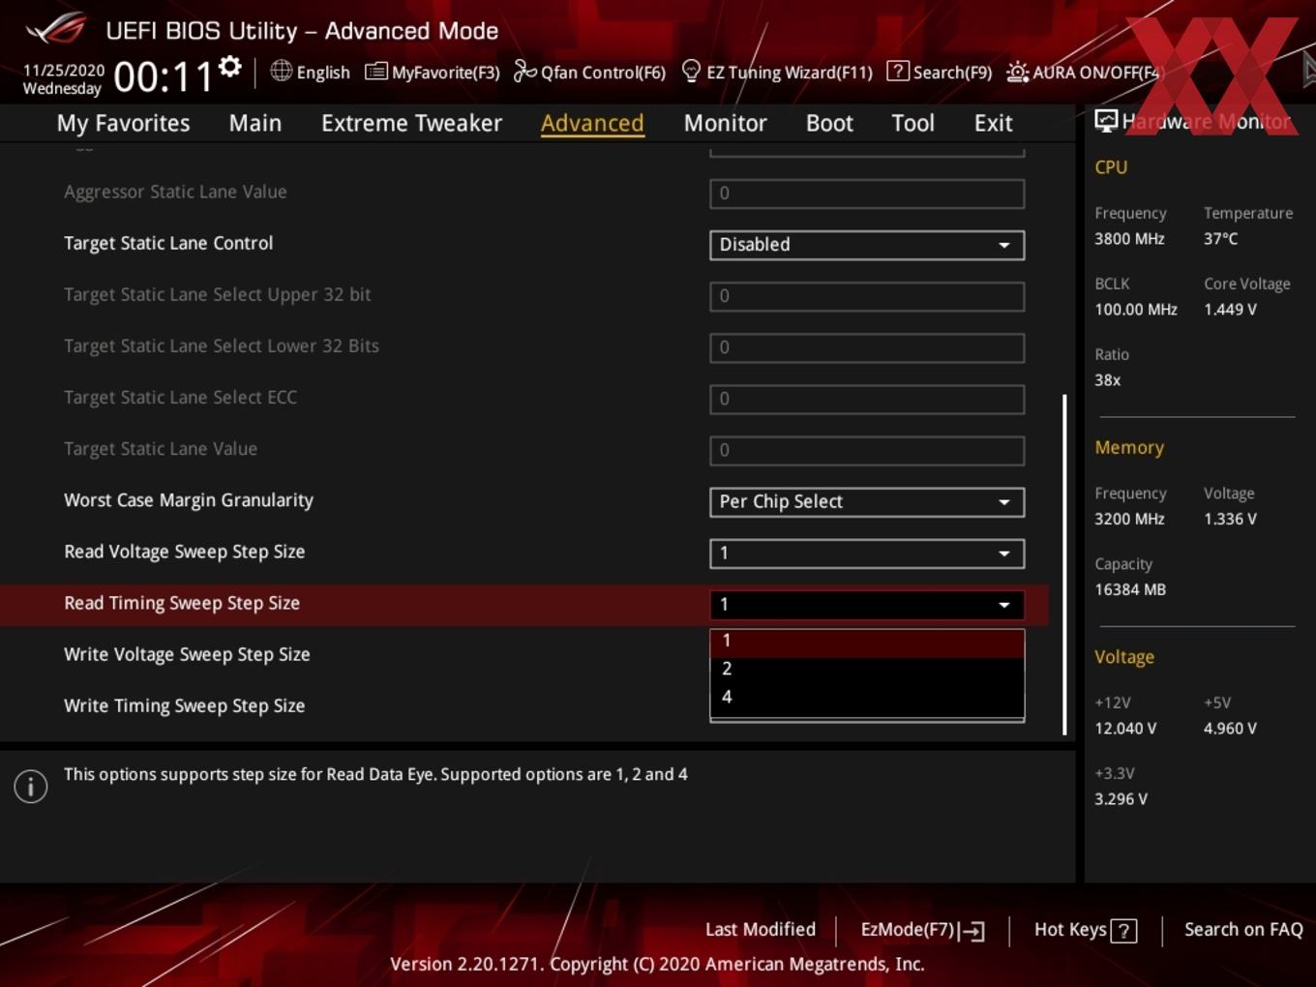
Task: Click the 00:11 clock display
Action: [x=163, y=76]
